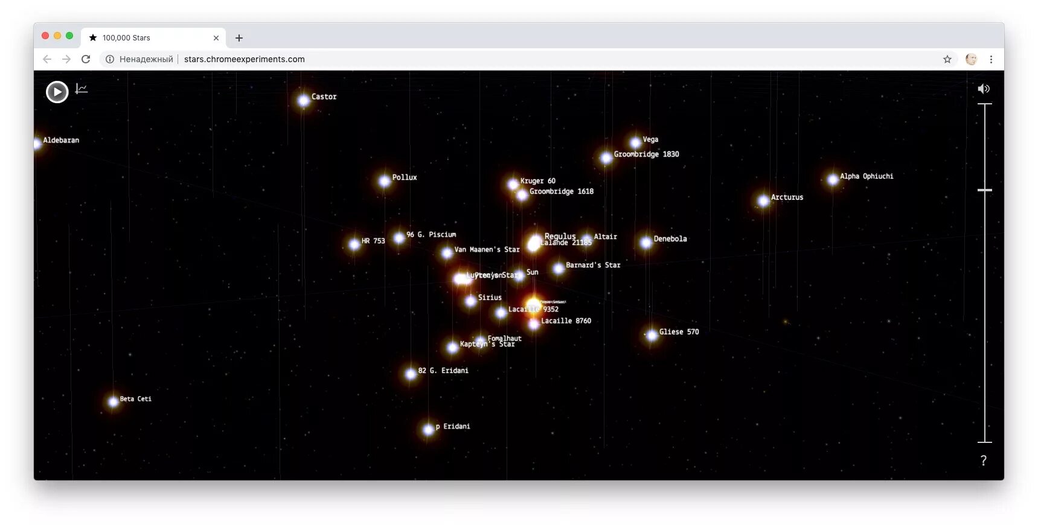Bookmark this page with star icon
This screenshot has width=1038, height=525.
(947, 59)
